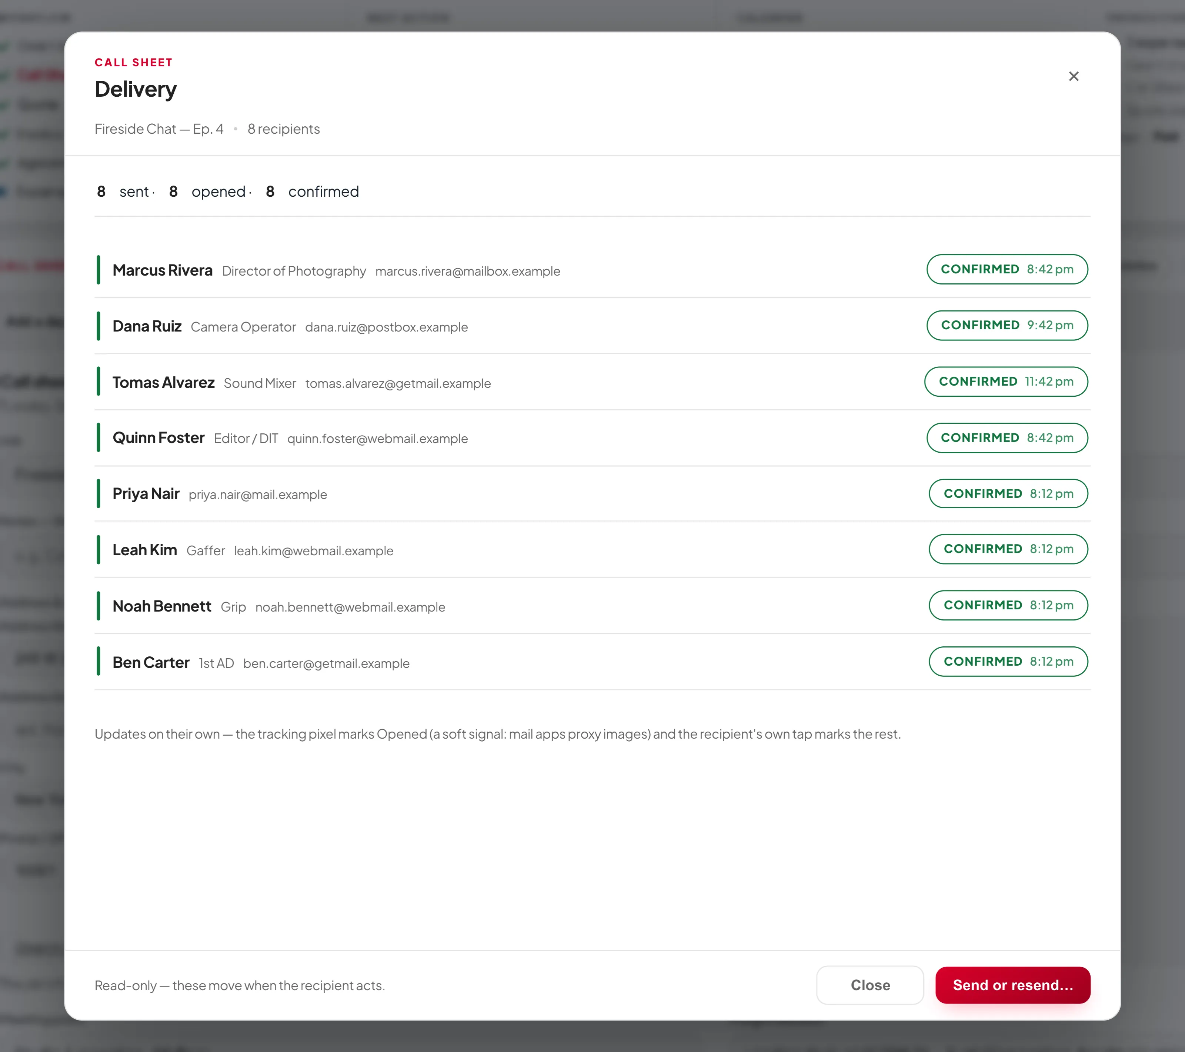1185x1052 pixels.
Task: Select Noah Bennett's name
Action: coord(162,607)
